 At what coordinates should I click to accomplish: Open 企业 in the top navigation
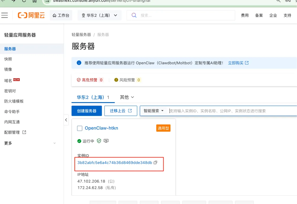click(273, 15)
